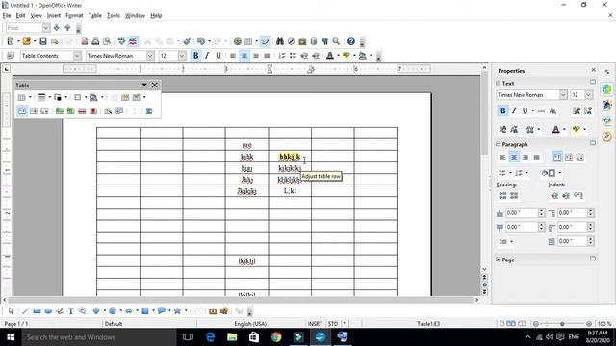This screenshot has height=346, width=616.
Task: Open the Edit menu
Action: tap(20, 15)
